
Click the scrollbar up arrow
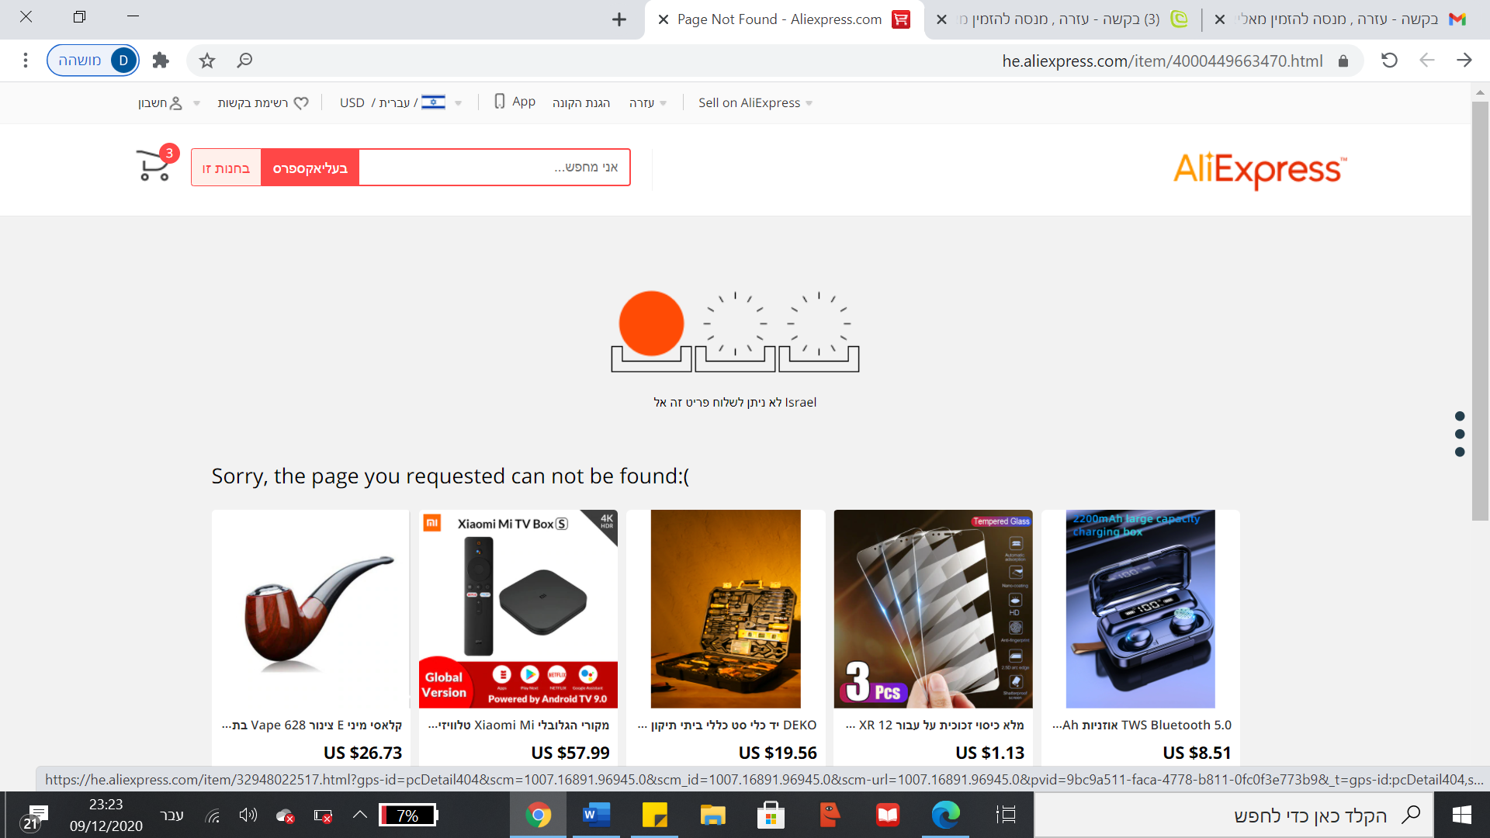pyautogui.click(x=1480, y=92)
